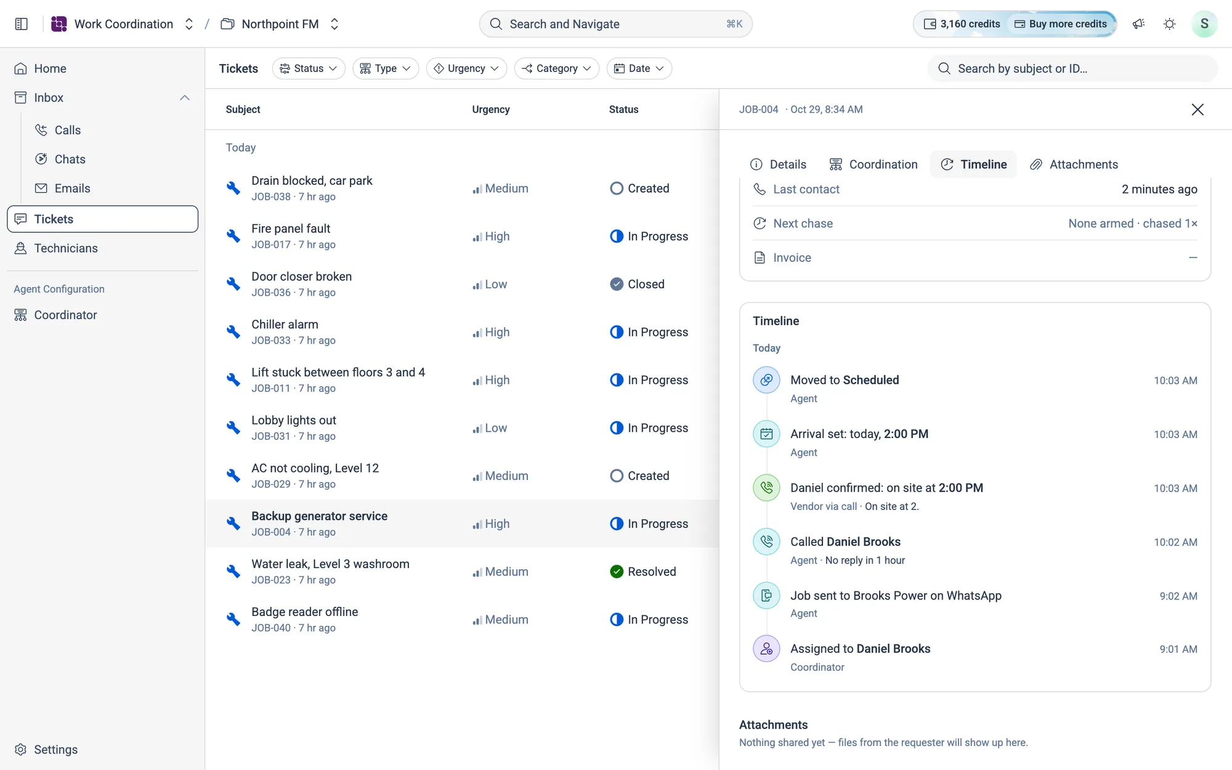
Task: Click the wrench icon for Chiller alarm
Action: [x=233, y=332]
